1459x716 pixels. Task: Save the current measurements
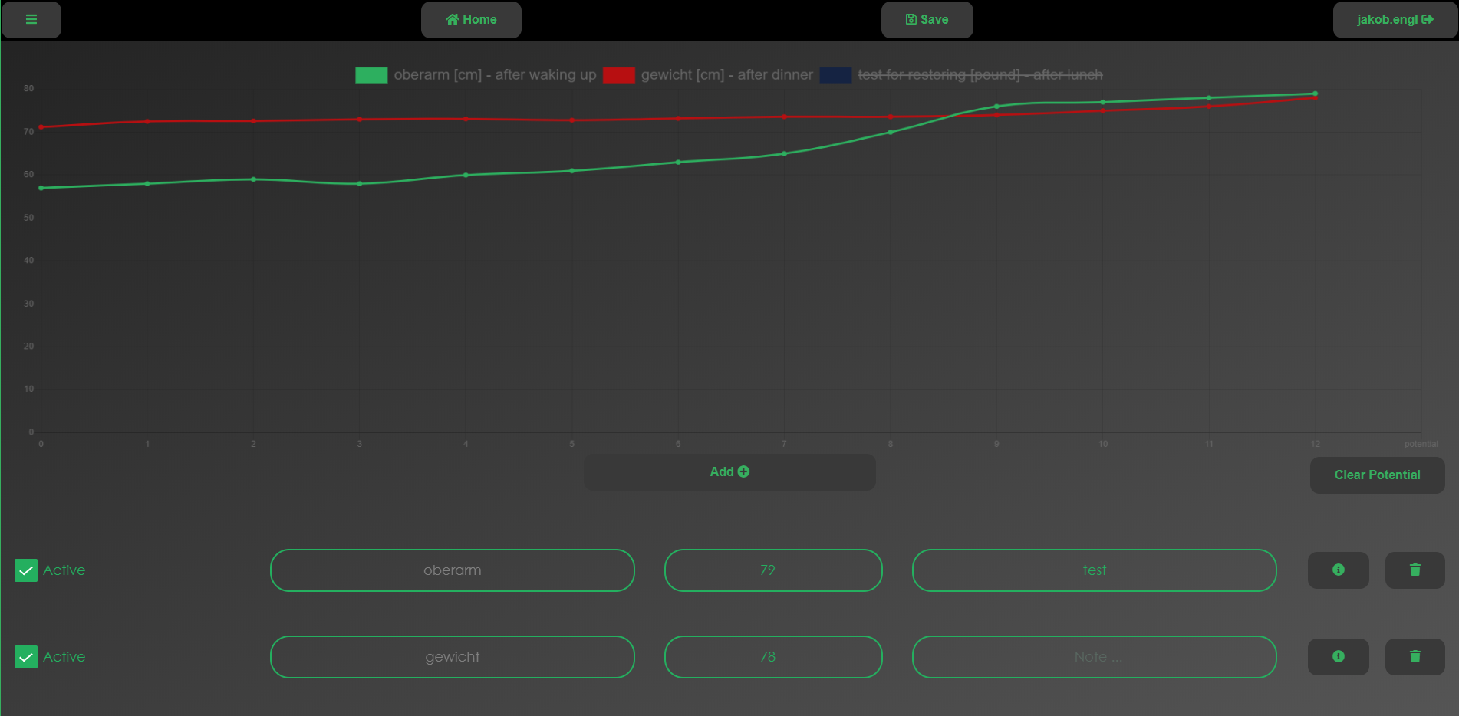[x=927, y=20]
